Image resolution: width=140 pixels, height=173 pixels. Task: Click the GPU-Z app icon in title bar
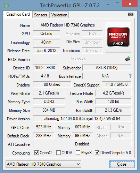(6, 5)
